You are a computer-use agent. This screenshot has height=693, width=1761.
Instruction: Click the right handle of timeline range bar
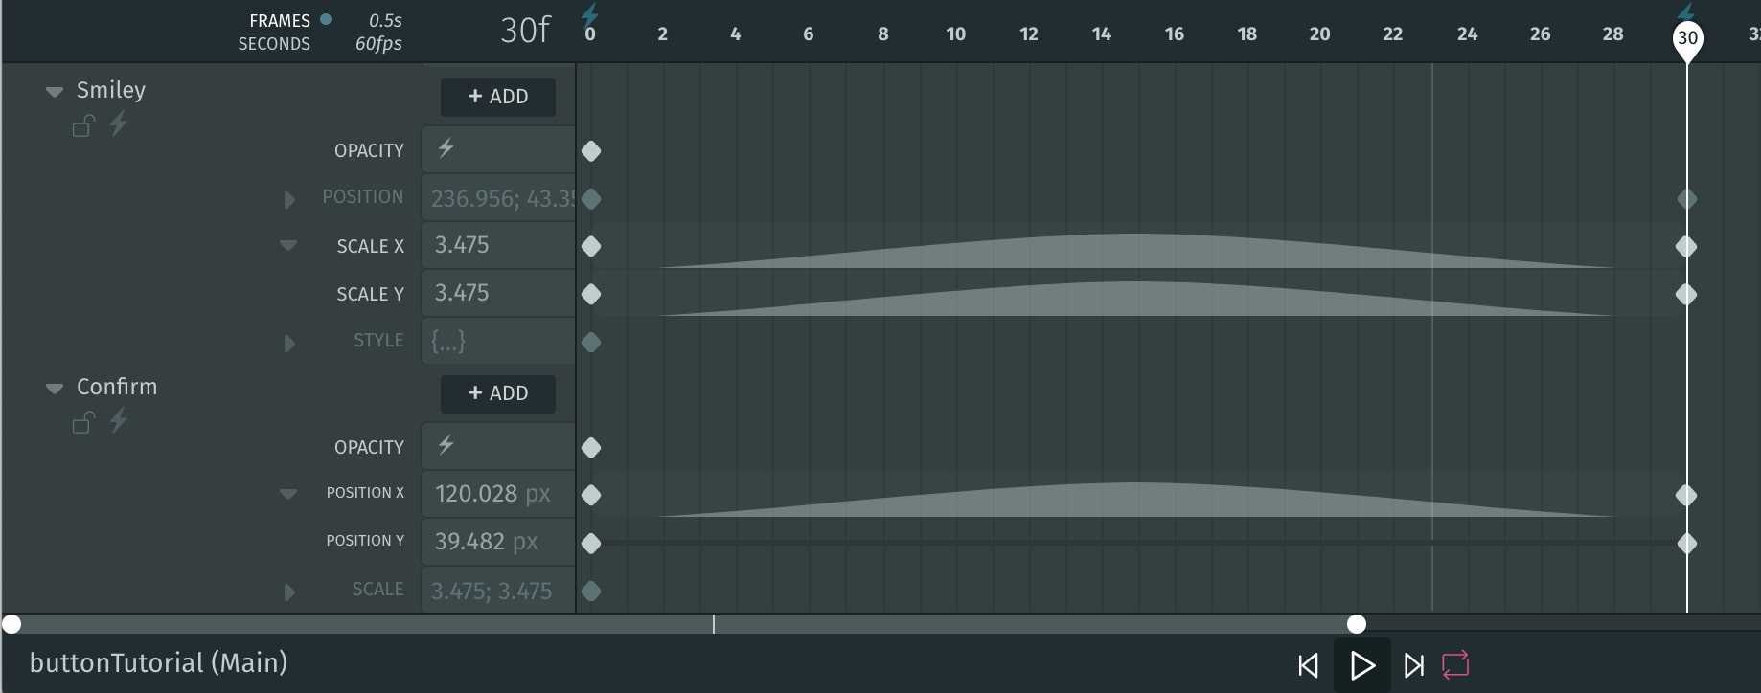pyautogui.click(x=1357, y=624)
